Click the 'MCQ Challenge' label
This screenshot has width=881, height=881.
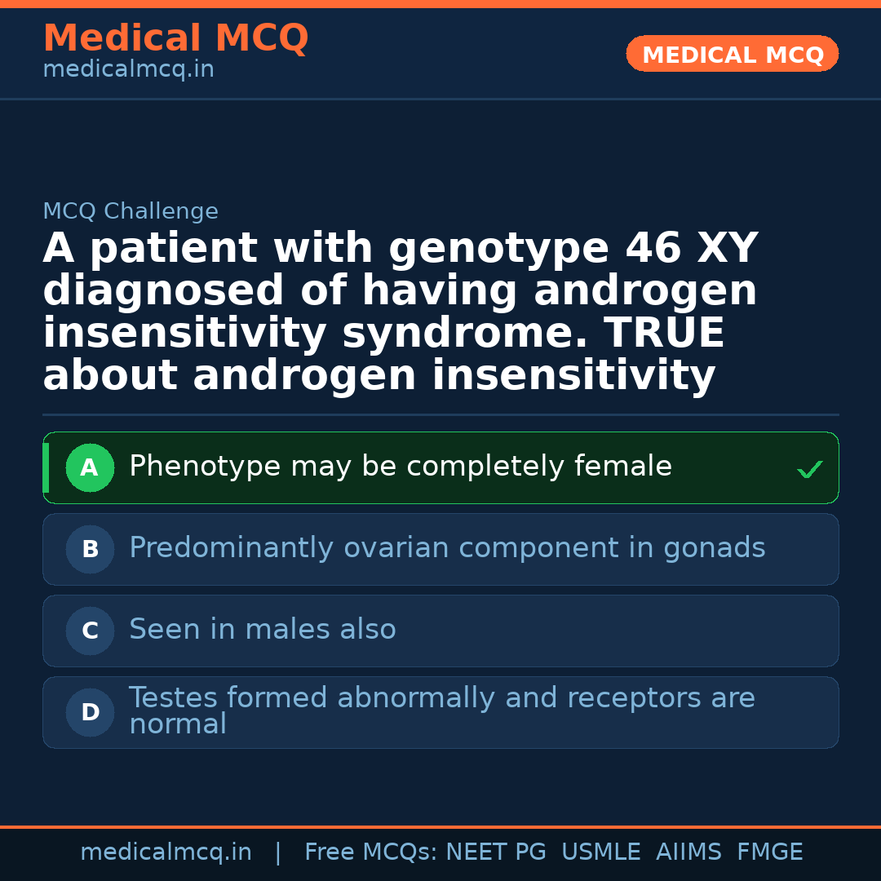click(x=131, y=211)
